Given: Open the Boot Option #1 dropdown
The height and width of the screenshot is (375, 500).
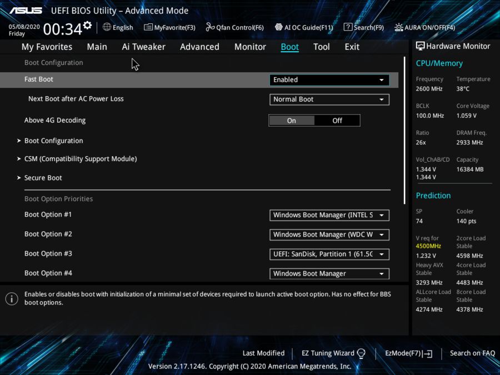Looking at the screenshot, I should pos(329,215).
